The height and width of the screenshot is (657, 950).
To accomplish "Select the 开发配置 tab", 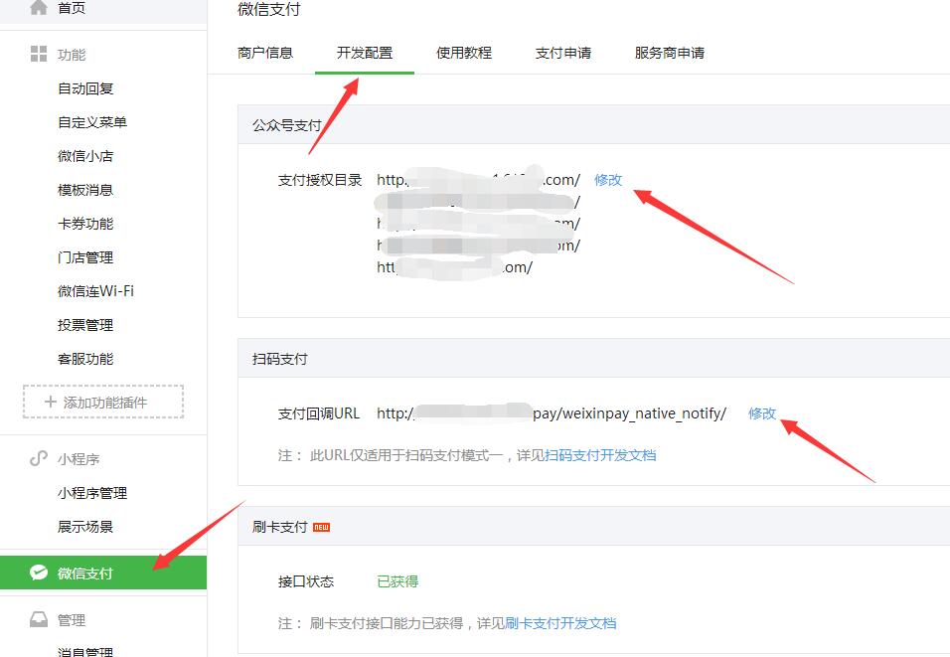I will [364, 53].
